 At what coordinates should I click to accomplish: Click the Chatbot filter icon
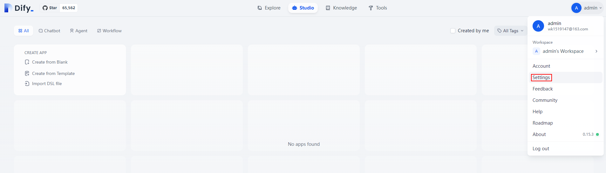41,31
